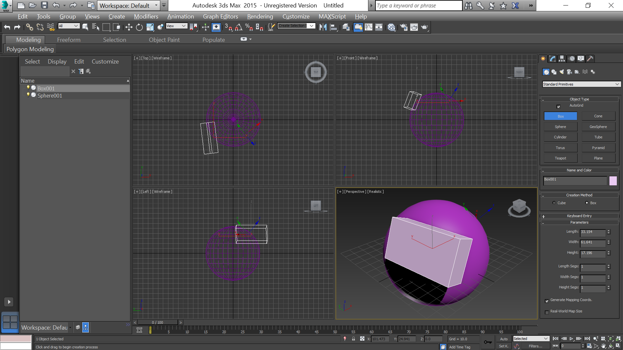Image resolution: width=623 pixels, height=350 pixels.
Task: Open the Motion command panel tab
Action: point(571,59)
